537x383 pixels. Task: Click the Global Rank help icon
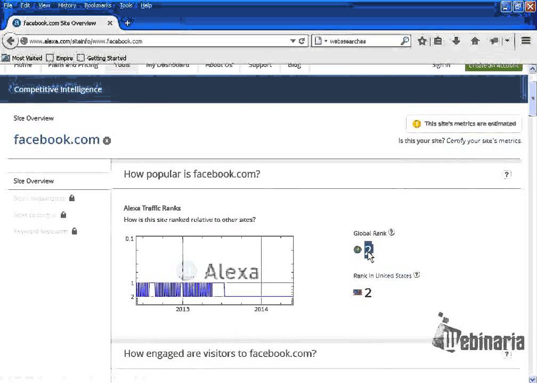click(392, 232)
